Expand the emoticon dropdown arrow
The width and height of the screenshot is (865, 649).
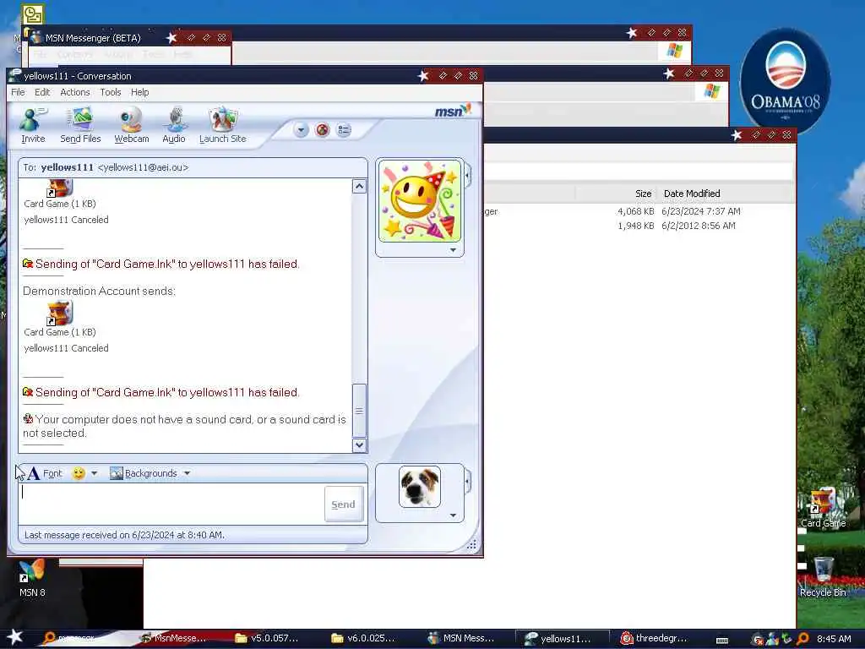pos(95,473)
